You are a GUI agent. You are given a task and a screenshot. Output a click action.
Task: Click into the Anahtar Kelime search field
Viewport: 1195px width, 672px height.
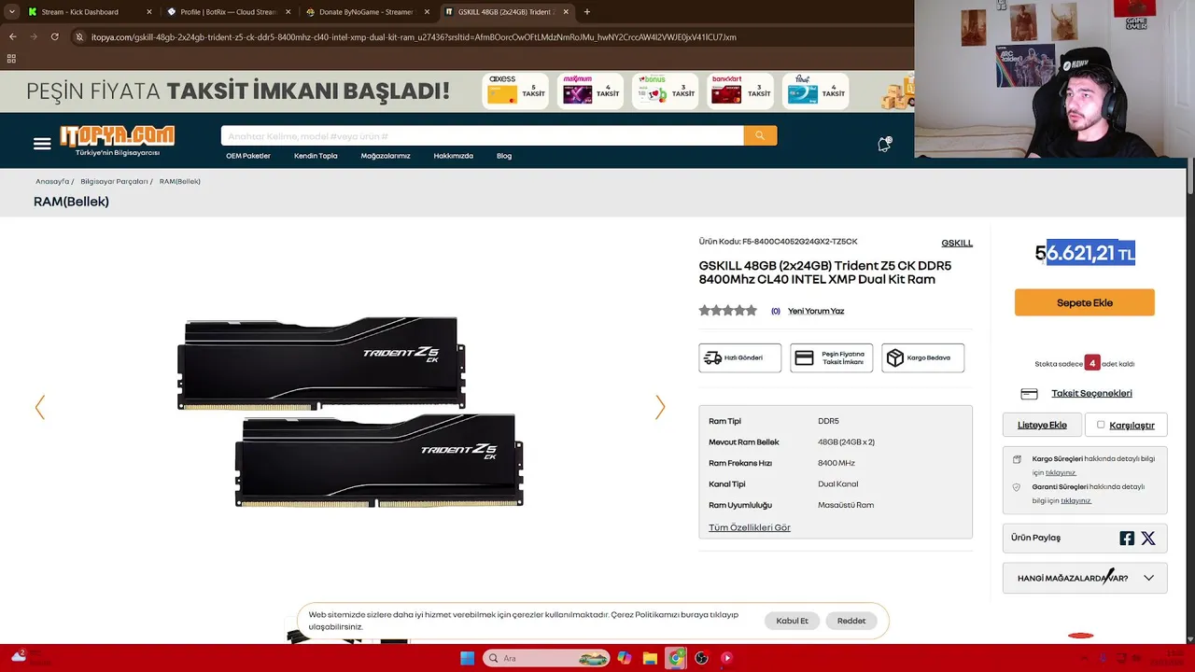tap(482, 136)
